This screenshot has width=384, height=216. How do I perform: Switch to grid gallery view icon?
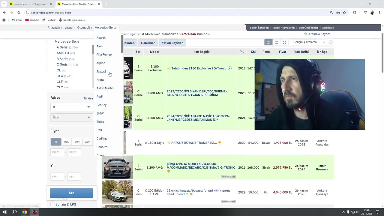pyautogui.click(x=284, y=43)
